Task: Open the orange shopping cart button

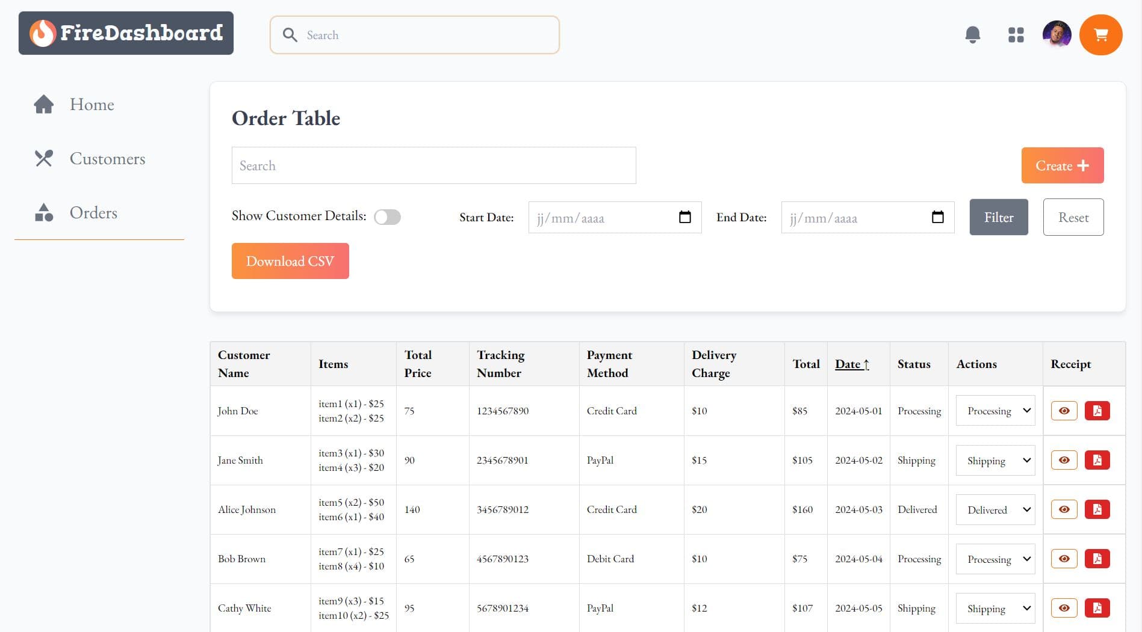Action: click(1100, 35)
